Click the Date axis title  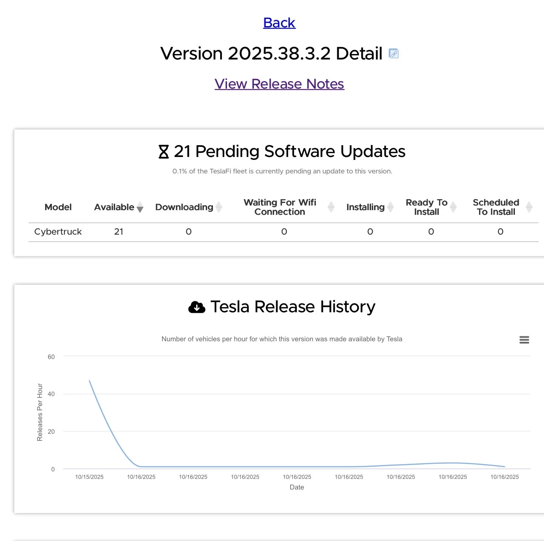coord(297,487)
